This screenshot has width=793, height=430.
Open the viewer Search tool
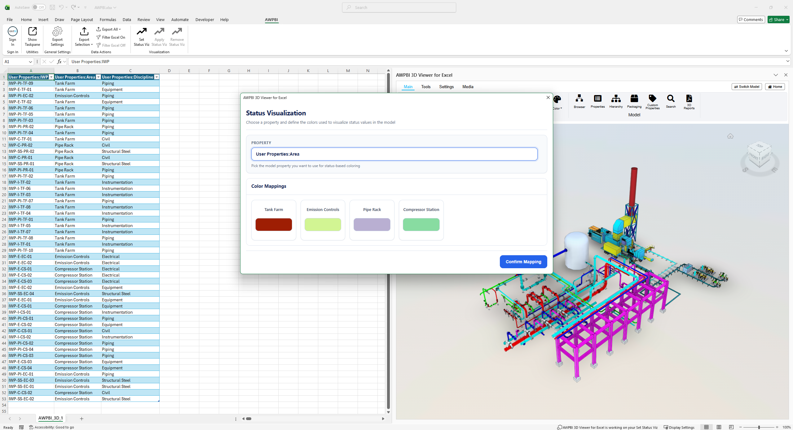pyautogui.click(x=671, y=101)
